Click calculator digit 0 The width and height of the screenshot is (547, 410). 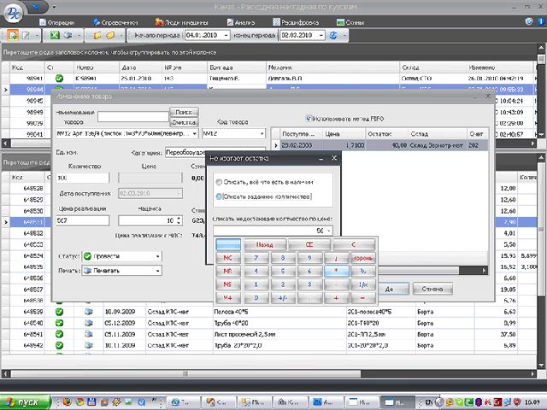tap(256, 298)
